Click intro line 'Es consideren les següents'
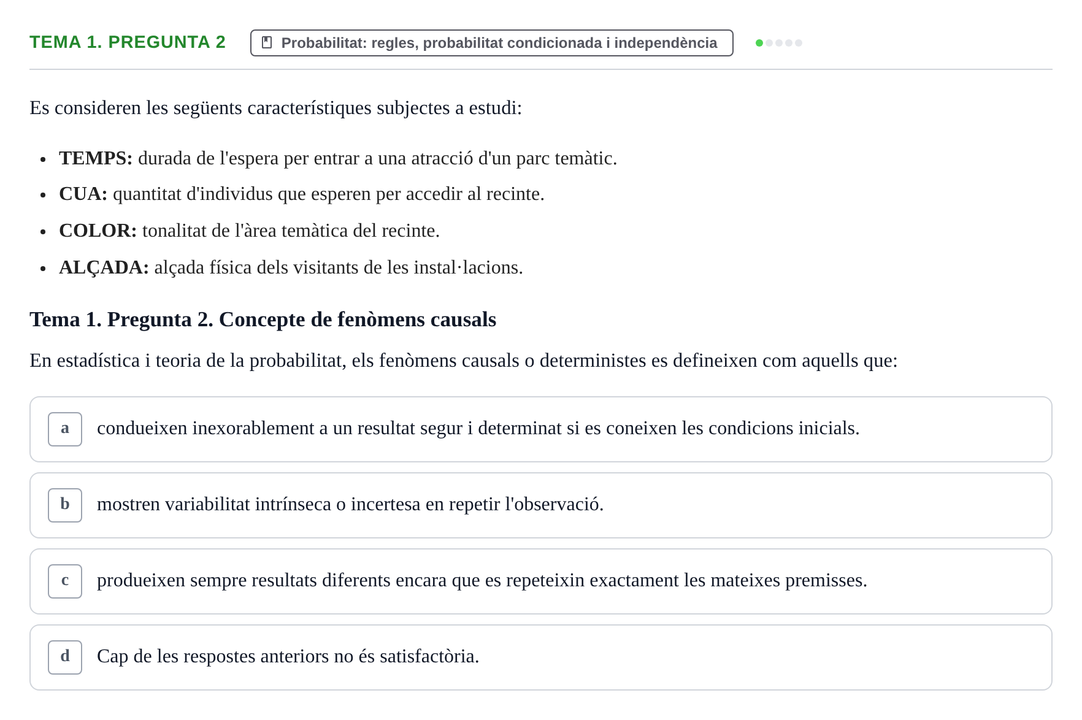The height and width of the screenshot is (720, 1082). pyautogui.click(x=276, y=108)
